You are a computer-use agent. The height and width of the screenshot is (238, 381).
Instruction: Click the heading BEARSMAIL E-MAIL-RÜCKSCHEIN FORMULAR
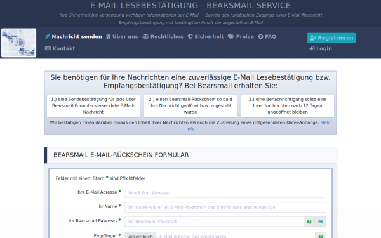click(121, 155)
